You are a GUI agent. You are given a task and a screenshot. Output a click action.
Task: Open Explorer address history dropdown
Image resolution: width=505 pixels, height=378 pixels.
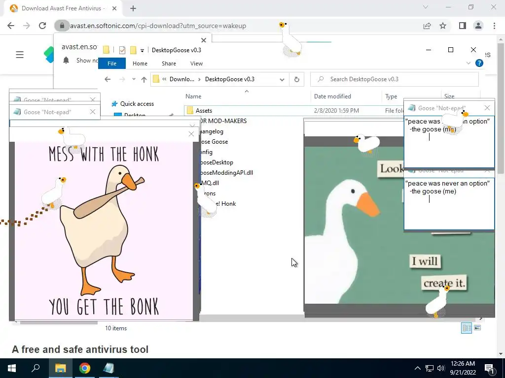(x=282, y=79)
